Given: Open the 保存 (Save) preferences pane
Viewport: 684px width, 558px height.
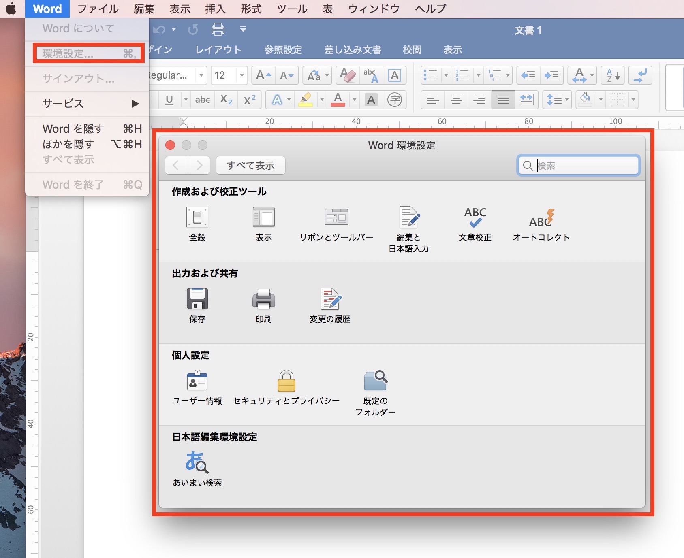Looking at the screenshot, I should click(197, 306).
